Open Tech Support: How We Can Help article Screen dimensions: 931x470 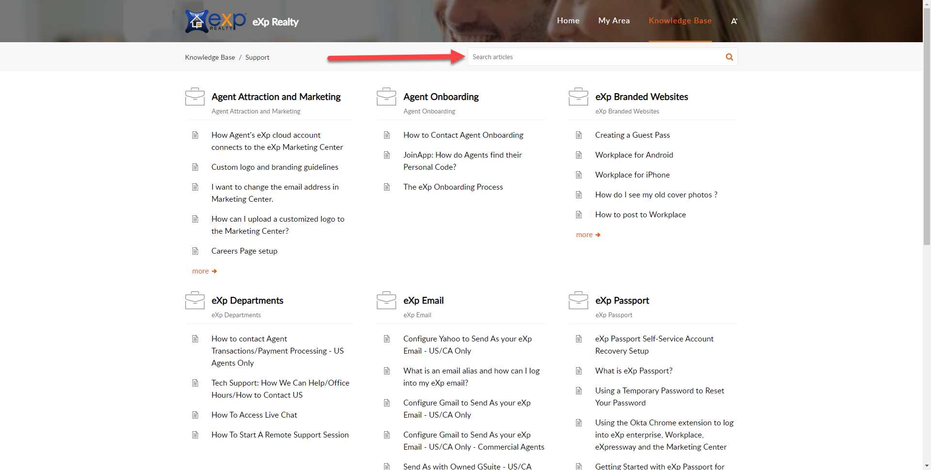(x=280, y=389)
